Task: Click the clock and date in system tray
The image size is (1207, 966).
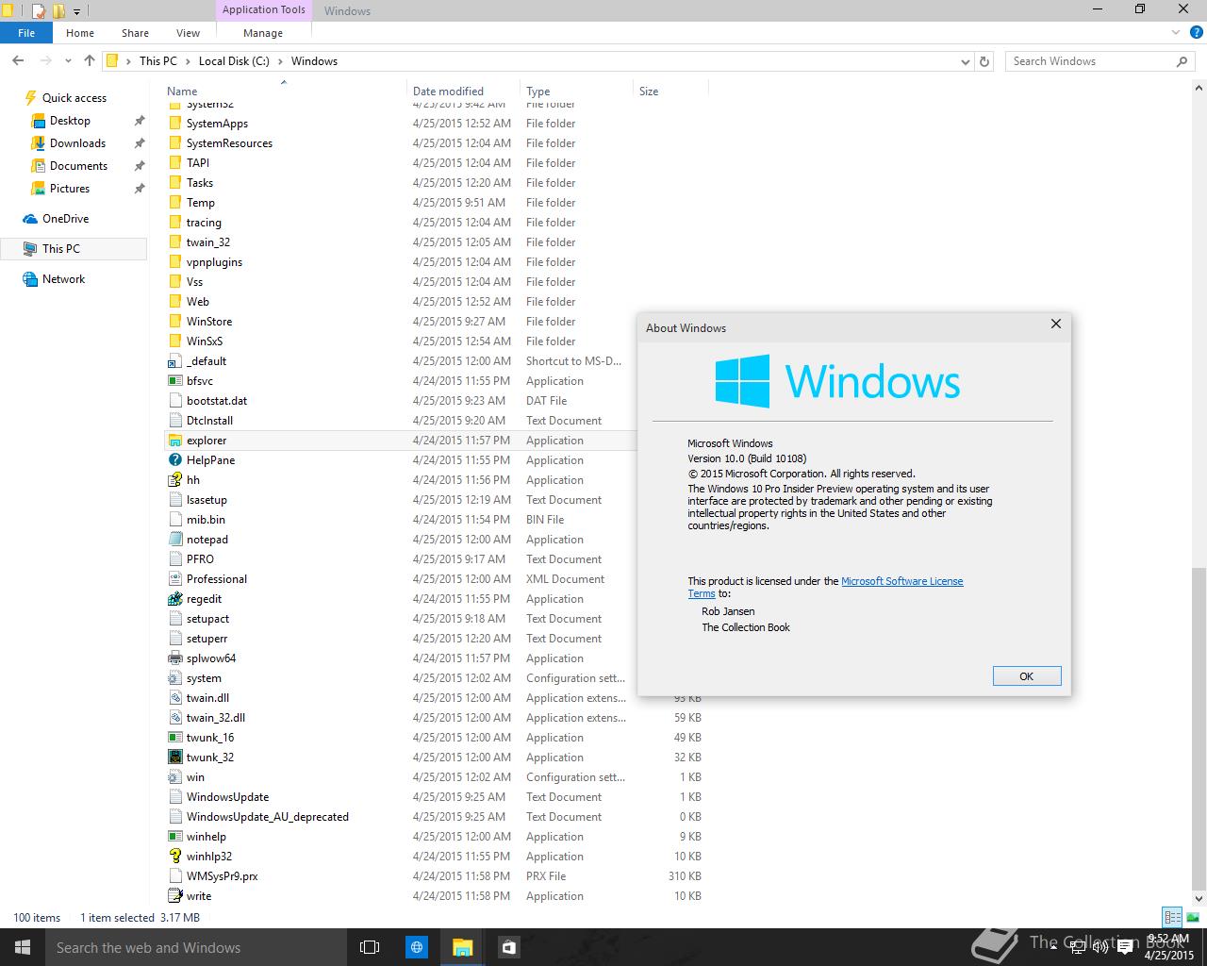Action: (x=1169, y=947)
